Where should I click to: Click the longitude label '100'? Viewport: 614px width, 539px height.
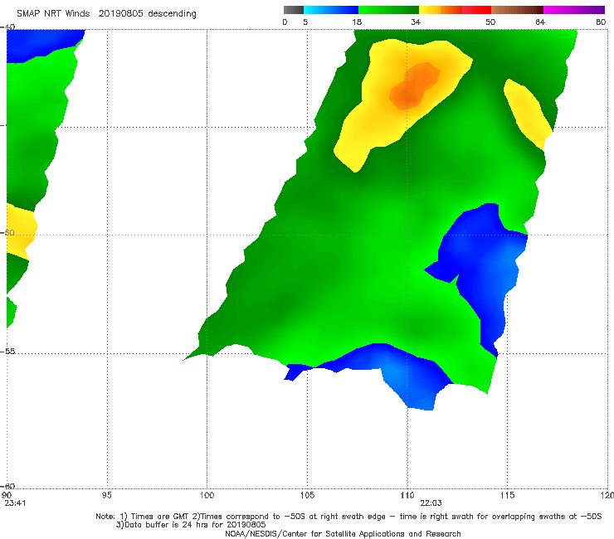(x=207, y=495)
